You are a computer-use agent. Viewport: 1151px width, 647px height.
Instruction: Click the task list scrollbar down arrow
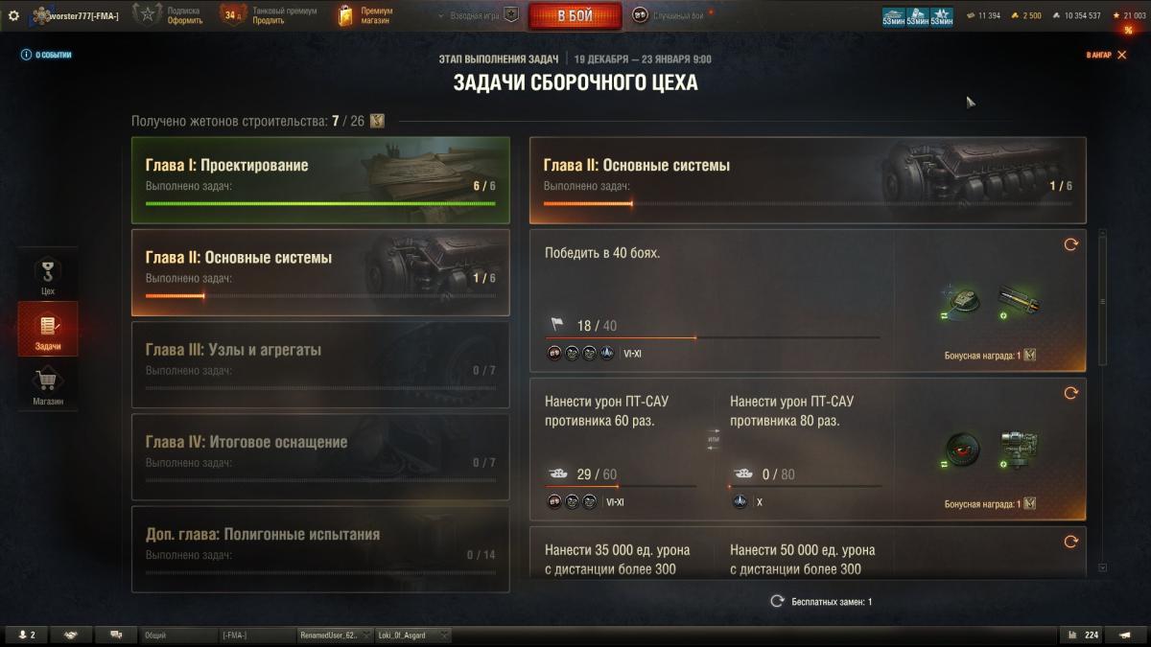coord(1102,568)
